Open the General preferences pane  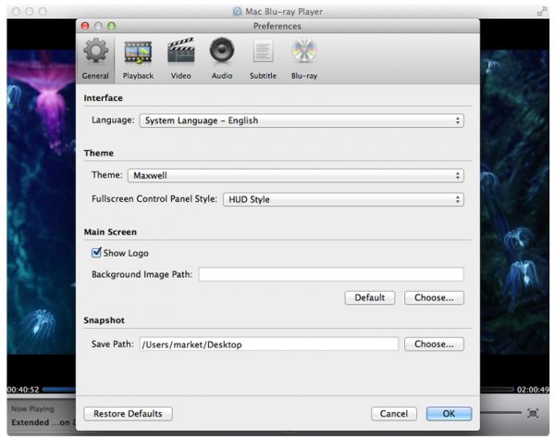pyautogui.click(x=95, y=59)
